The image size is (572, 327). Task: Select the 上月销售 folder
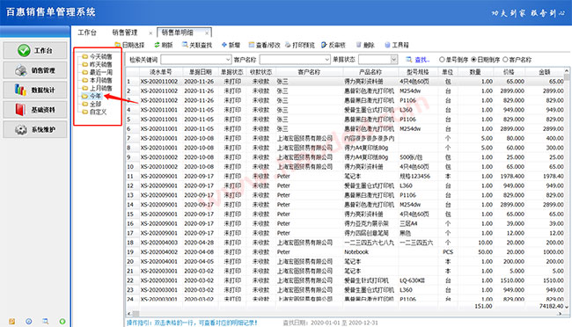point(97,88)
